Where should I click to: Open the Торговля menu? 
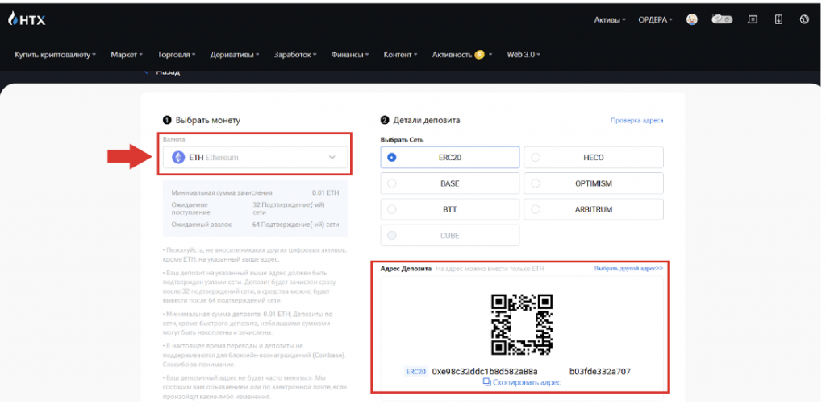click(177, 54)
